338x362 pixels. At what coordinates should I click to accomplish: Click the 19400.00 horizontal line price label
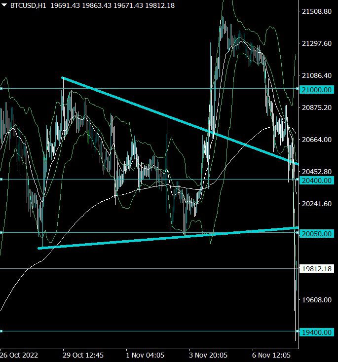click(x=316, y=332)
